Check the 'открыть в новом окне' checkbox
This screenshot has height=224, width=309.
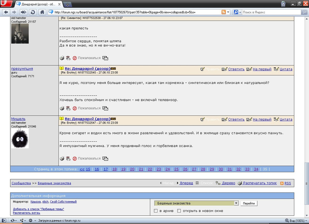pos(179,211)
